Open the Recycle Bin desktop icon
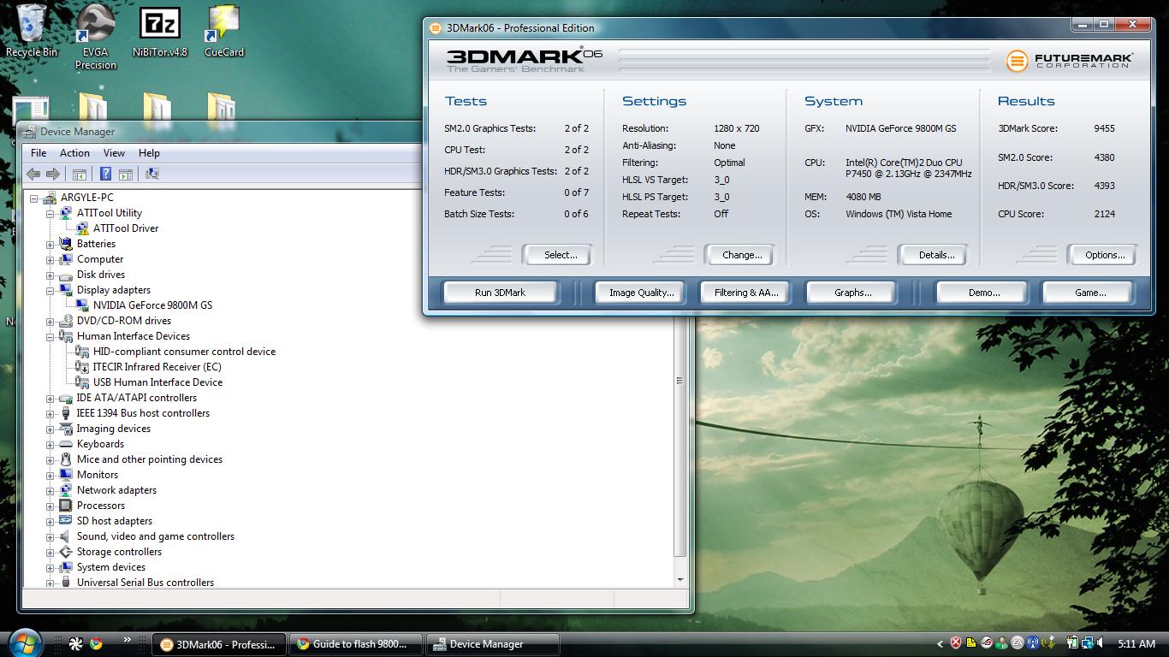Screen dimensions: 1169x657 (32, 31)
